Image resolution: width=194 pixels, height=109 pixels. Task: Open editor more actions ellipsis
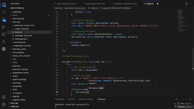click(191, 4)
